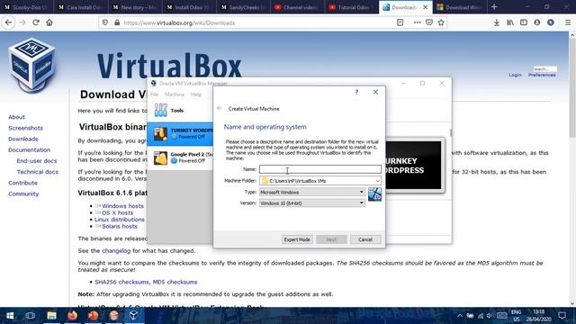The width and height of the screenshot is (576, 324).
Task: Click the Expert Mode button
Action: point(297,239)
